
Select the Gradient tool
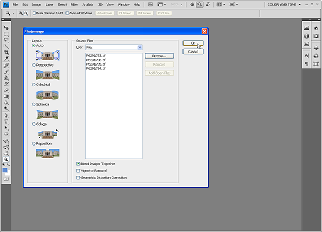(x=6, y=96)
